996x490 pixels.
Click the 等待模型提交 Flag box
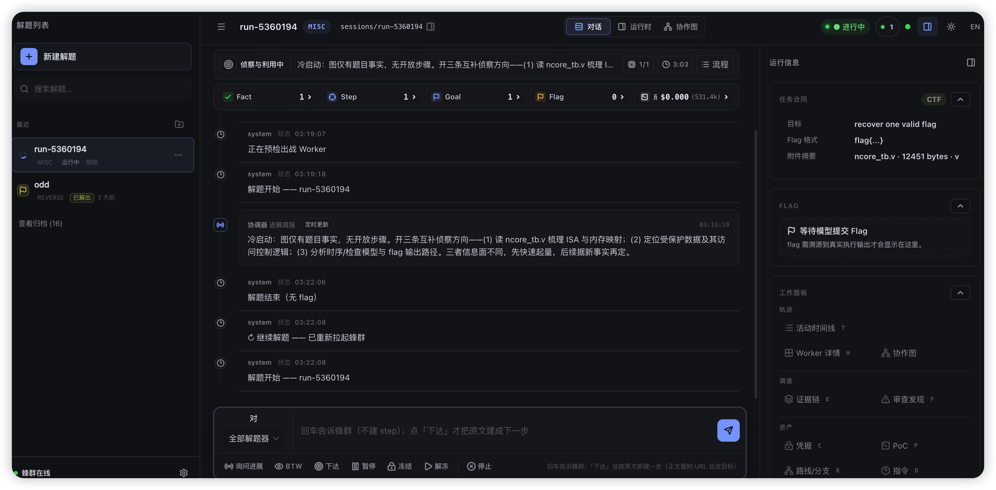pyautogui.click(x=874, y=237)
